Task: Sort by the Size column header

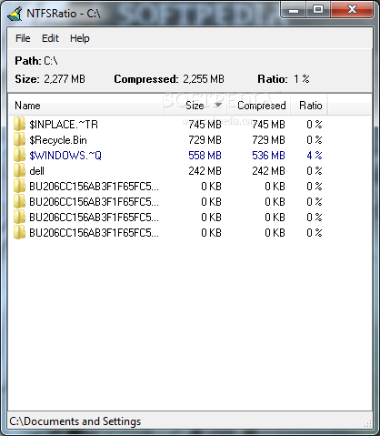Action: [195, 106]
